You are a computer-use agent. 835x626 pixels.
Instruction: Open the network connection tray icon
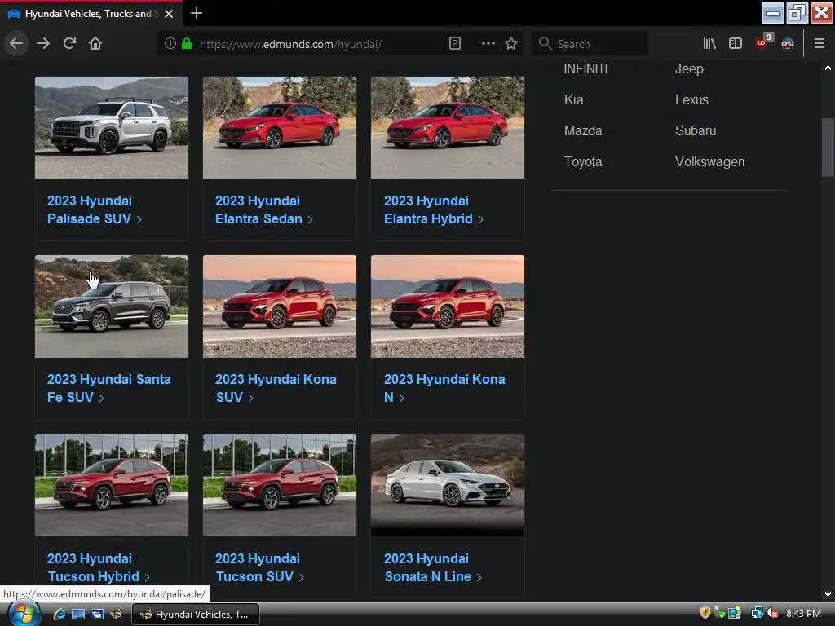757,613
